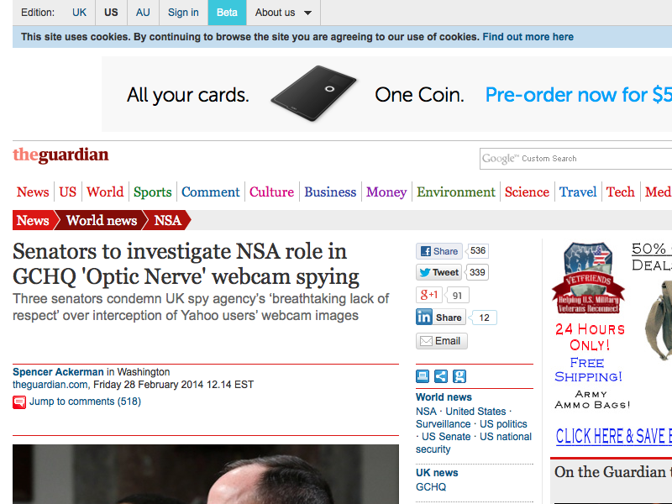672x504 pixels.
Task: Email this article using Email button
Action: coord(441,341)
